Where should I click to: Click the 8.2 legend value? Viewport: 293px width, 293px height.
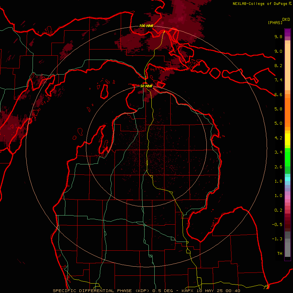[x=278, y=65]
